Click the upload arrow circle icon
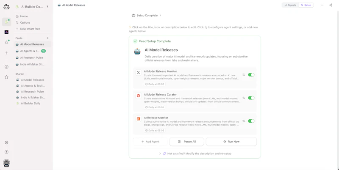The height and width of the screenshot is (170, 339). pos(6,152)
